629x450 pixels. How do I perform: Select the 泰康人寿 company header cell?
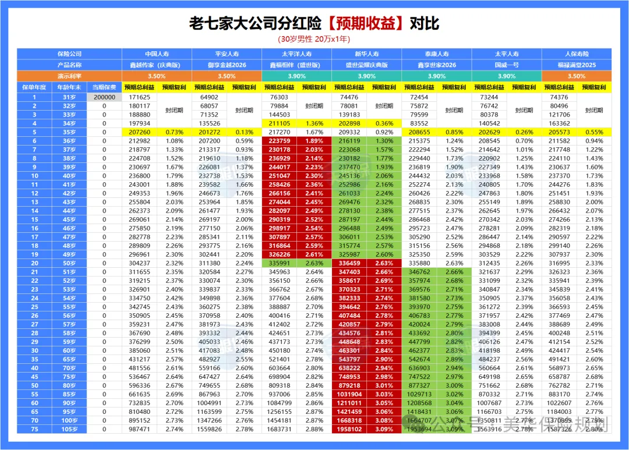437,54
